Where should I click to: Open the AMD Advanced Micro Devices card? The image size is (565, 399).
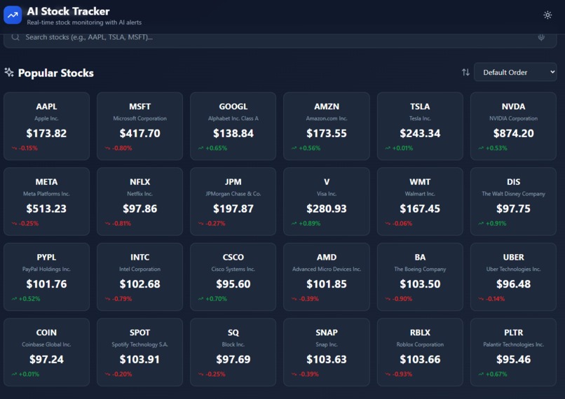click(327, 276)
